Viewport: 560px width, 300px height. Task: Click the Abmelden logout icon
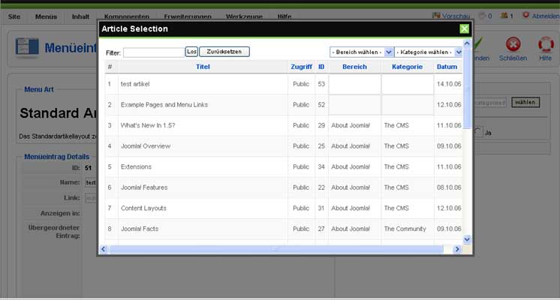click(x=525, y=16)
